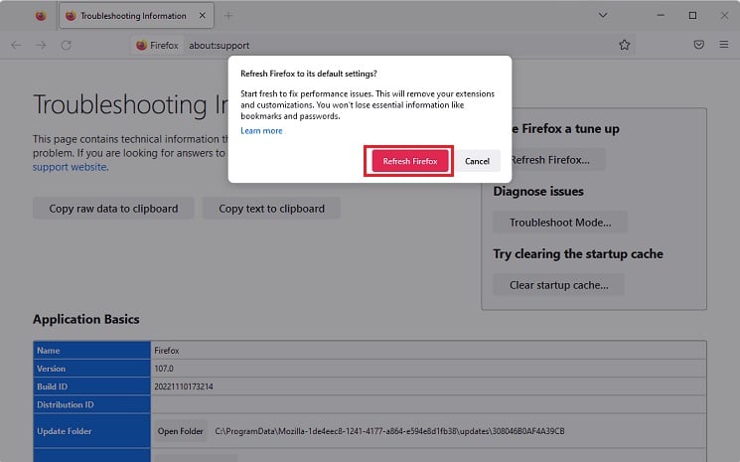740x462 pixels.
Task: Expand the list all tabs chevron
Action: (x=603, y=15)
